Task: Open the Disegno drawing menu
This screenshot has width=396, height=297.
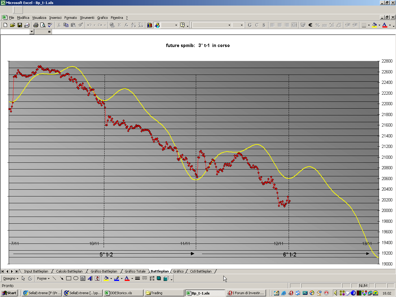Action: coord(11,278)
